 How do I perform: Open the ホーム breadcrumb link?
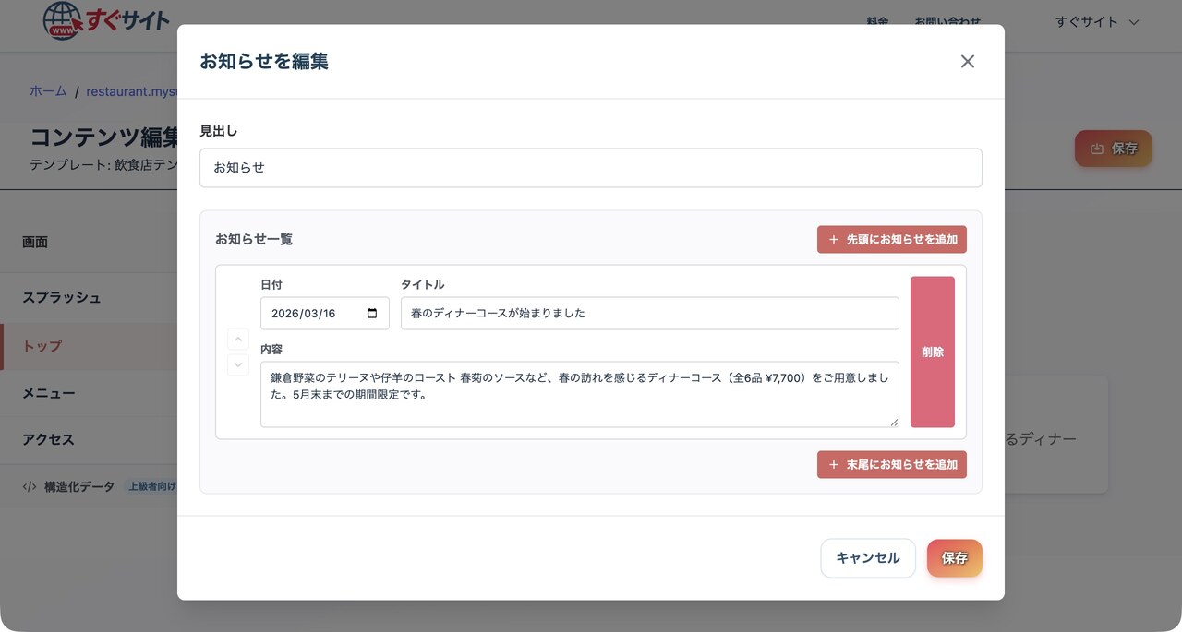(x=48, y=90)
